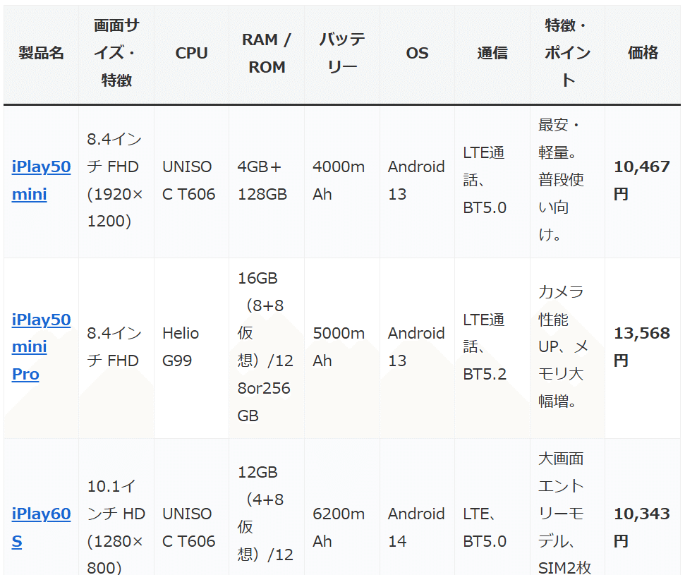The height and width of the screenshot is (575, 685).
Task: Select the CPU column header
Action: 191,54
